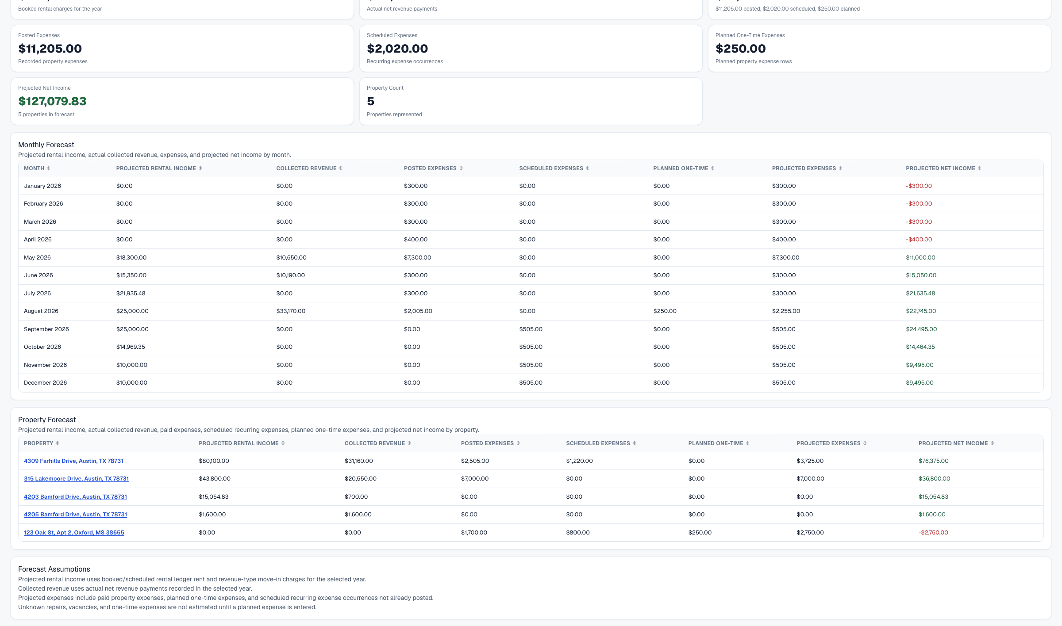Sort Property Forecast by Posted Expenses icon
Screen dimensions: 1062x626
518,443
